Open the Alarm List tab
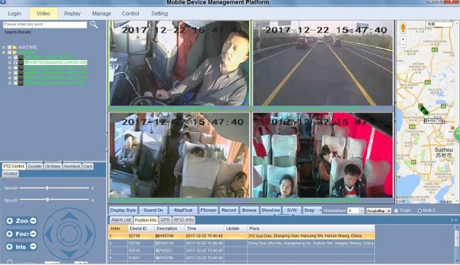 point(121,220)
